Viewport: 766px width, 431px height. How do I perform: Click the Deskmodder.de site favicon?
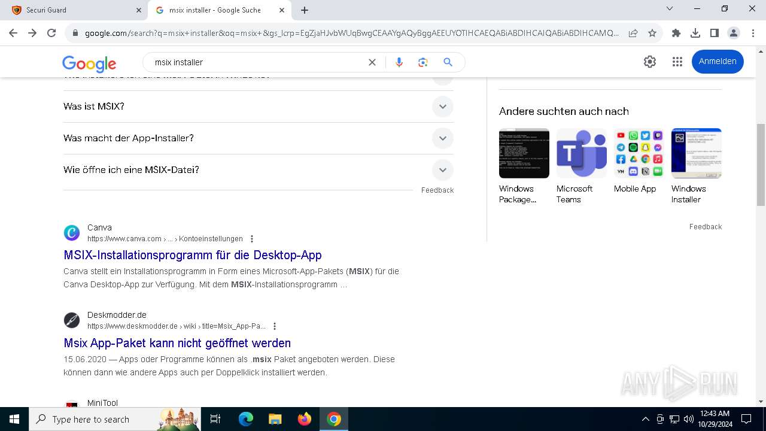tap(72, 320)
